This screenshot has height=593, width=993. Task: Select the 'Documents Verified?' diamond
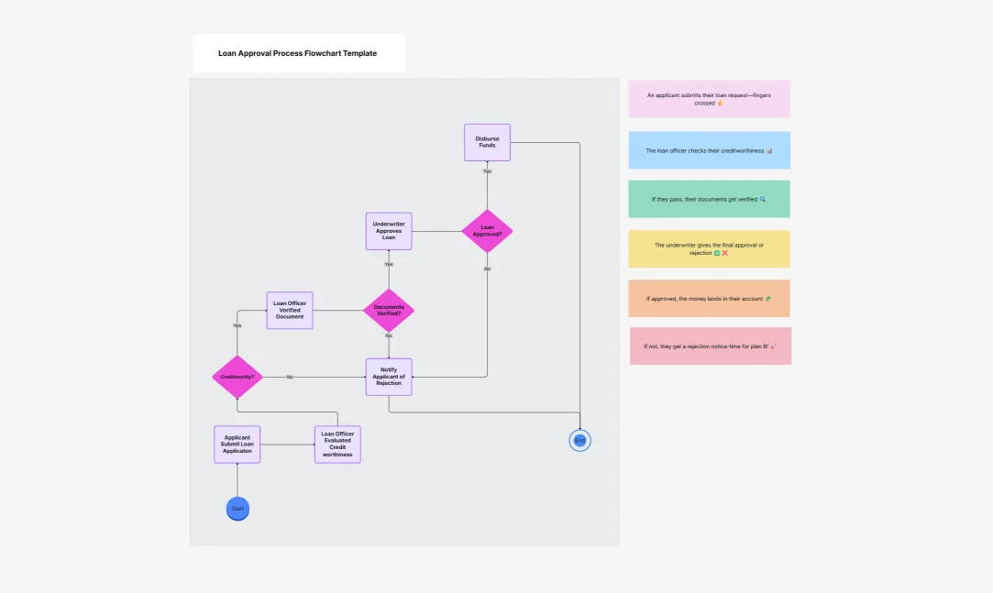[388, 310]
